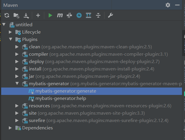Click Download Sources and Documentation icon
Image resolution: width=185 pixels, height=140 pixels.
point(26,16)
